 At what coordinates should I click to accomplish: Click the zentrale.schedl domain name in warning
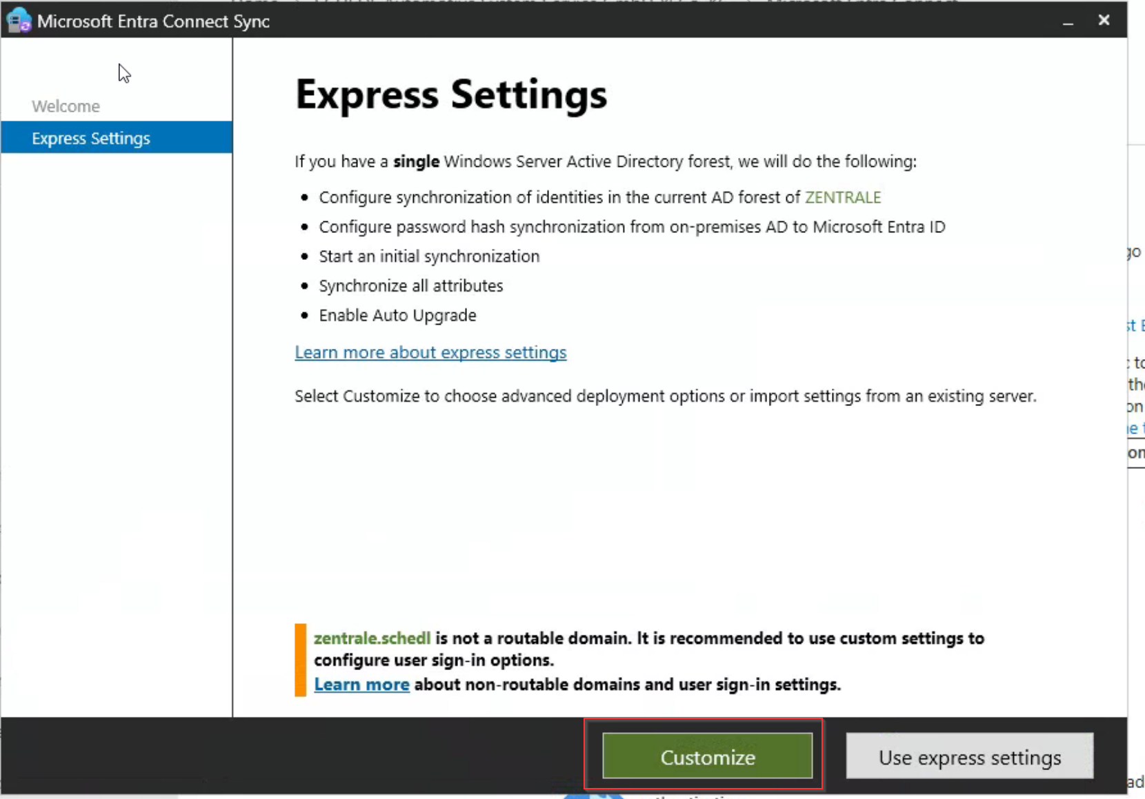372,638
